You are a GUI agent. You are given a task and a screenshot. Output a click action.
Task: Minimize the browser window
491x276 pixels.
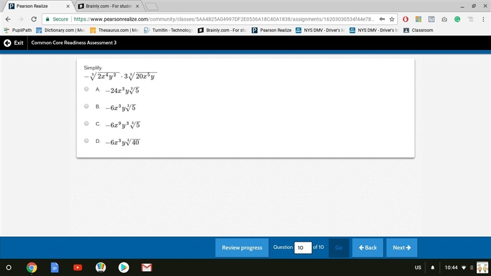(x=462, y=6)
